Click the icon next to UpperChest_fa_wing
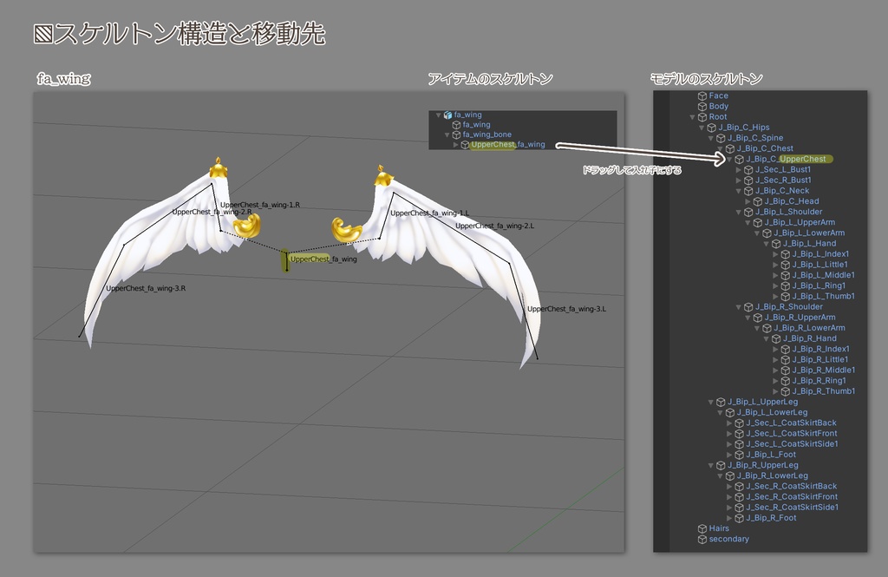Viewport: 888px width, 577px height. tap(467, 145)
